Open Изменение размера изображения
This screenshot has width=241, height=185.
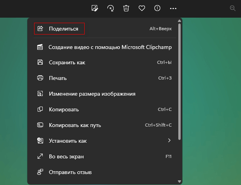[x=105, y=94]
